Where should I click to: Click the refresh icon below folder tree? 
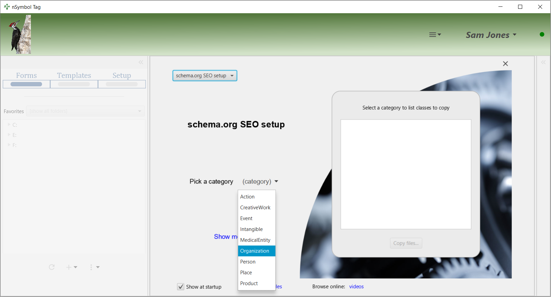[x=52, y=267]
